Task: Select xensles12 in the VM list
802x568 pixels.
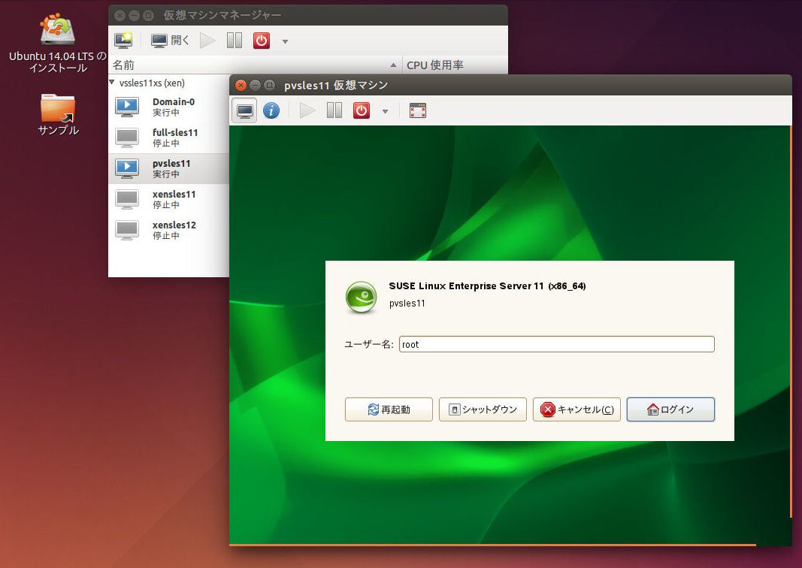Action: click(169, 230)
